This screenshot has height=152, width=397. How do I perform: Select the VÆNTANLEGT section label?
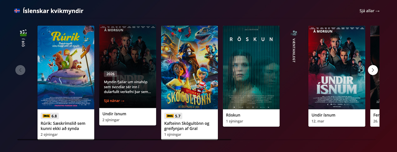(294, 50)
